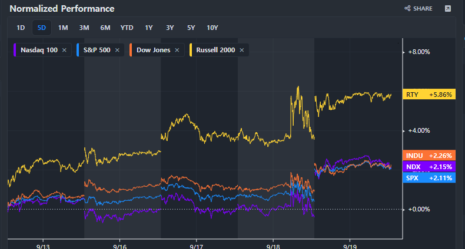Screen dimensions: 465x249
Task: Switch to the 1D time range
Action: [21, 28]
